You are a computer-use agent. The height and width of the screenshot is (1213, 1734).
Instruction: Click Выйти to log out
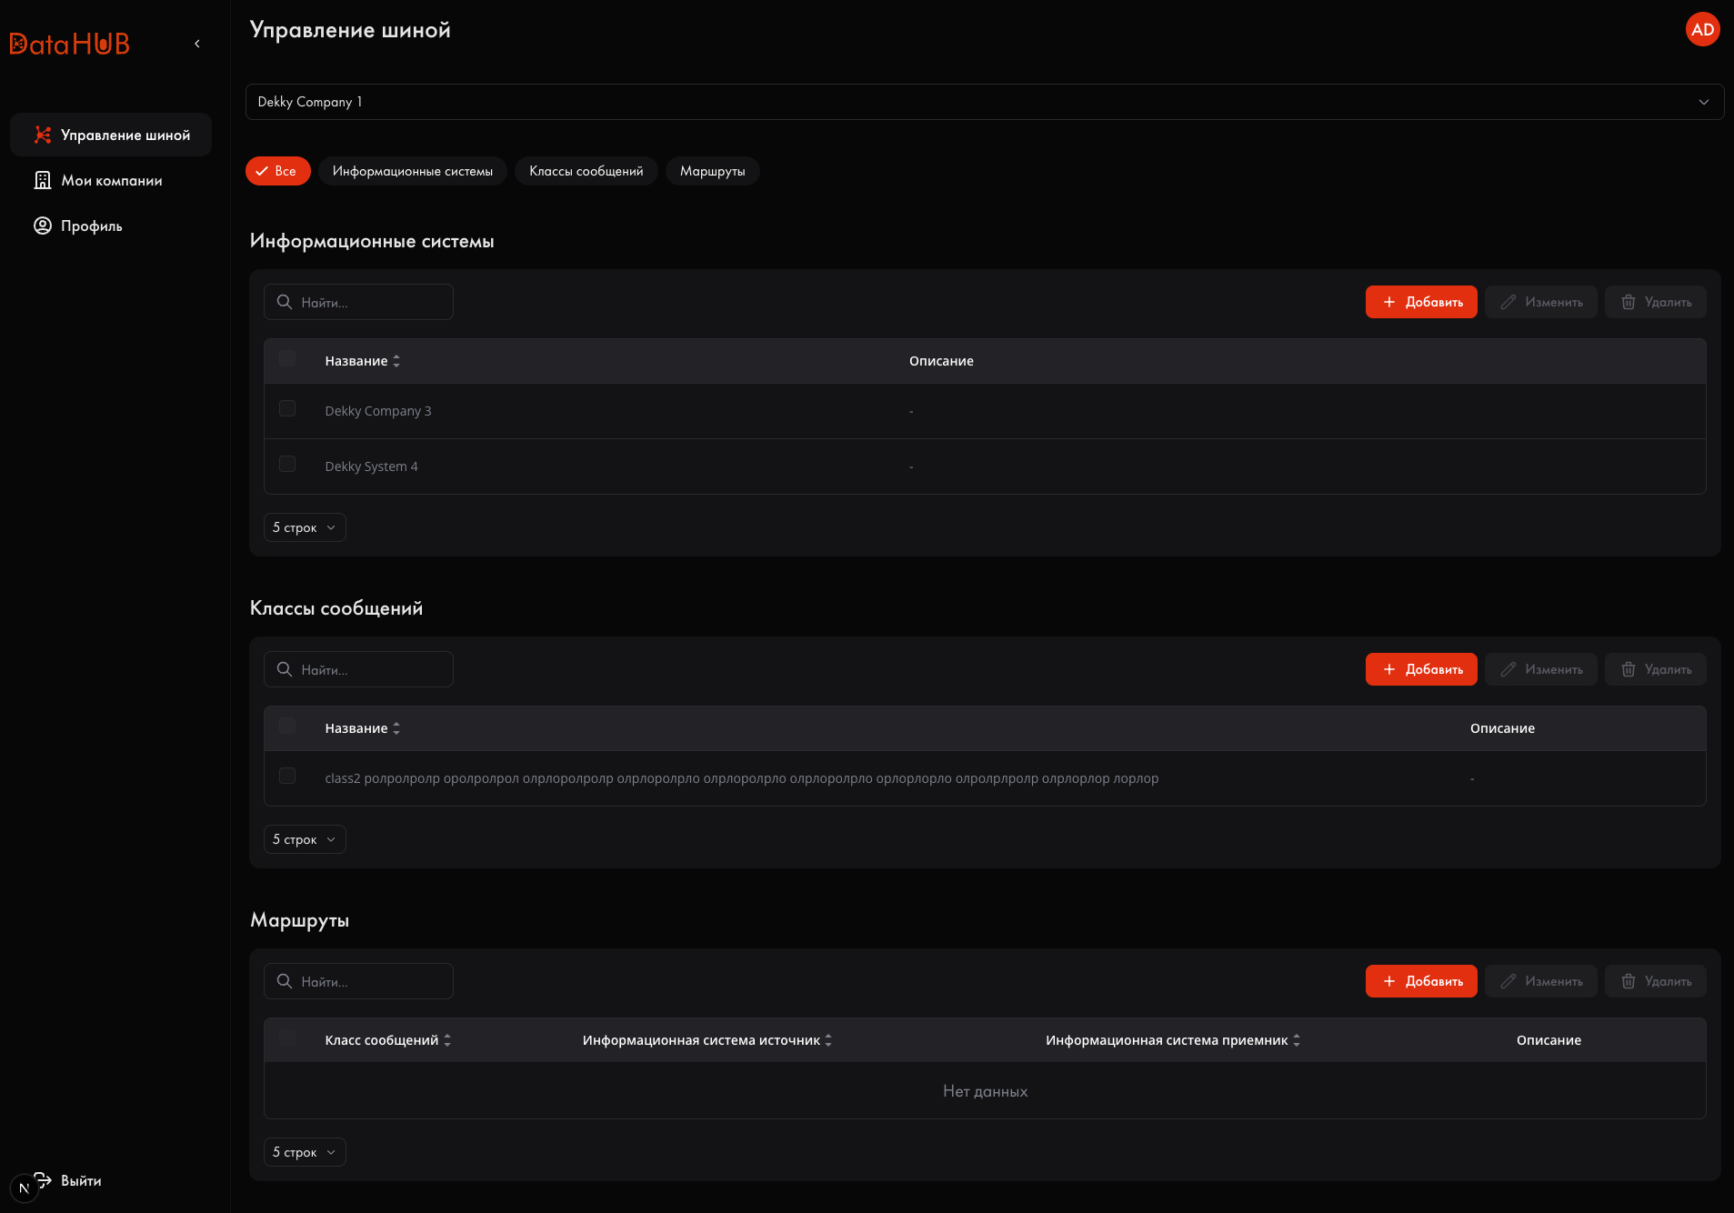pos(81,1180)
